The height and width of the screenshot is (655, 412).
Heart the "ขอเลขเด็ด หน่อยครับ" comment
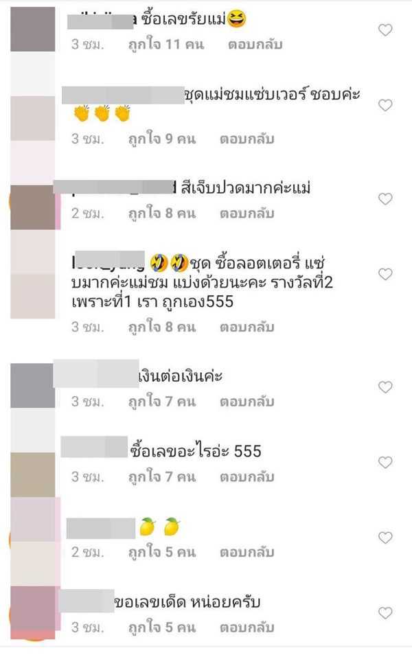coord(385,613)
